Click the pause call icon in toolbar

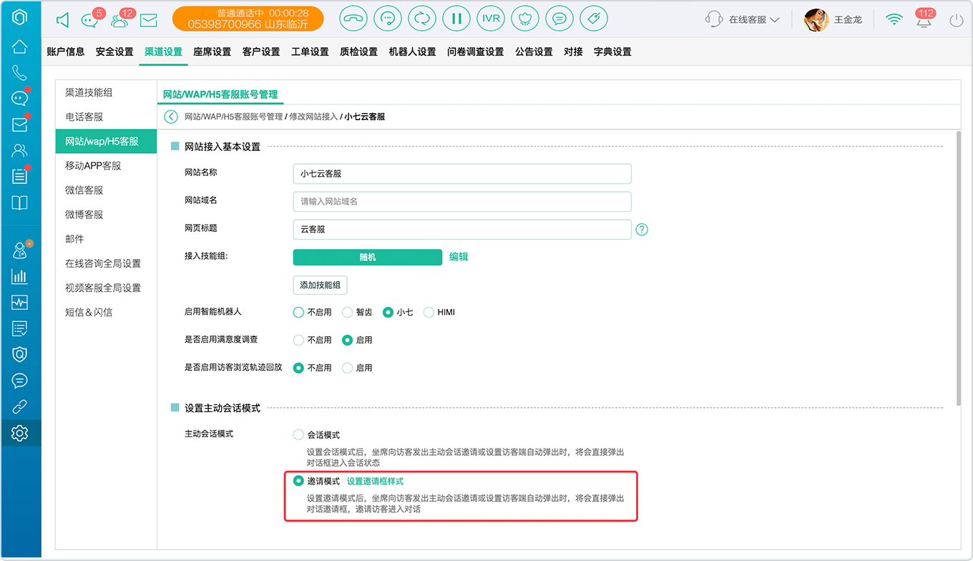click(x=456, y=19)
